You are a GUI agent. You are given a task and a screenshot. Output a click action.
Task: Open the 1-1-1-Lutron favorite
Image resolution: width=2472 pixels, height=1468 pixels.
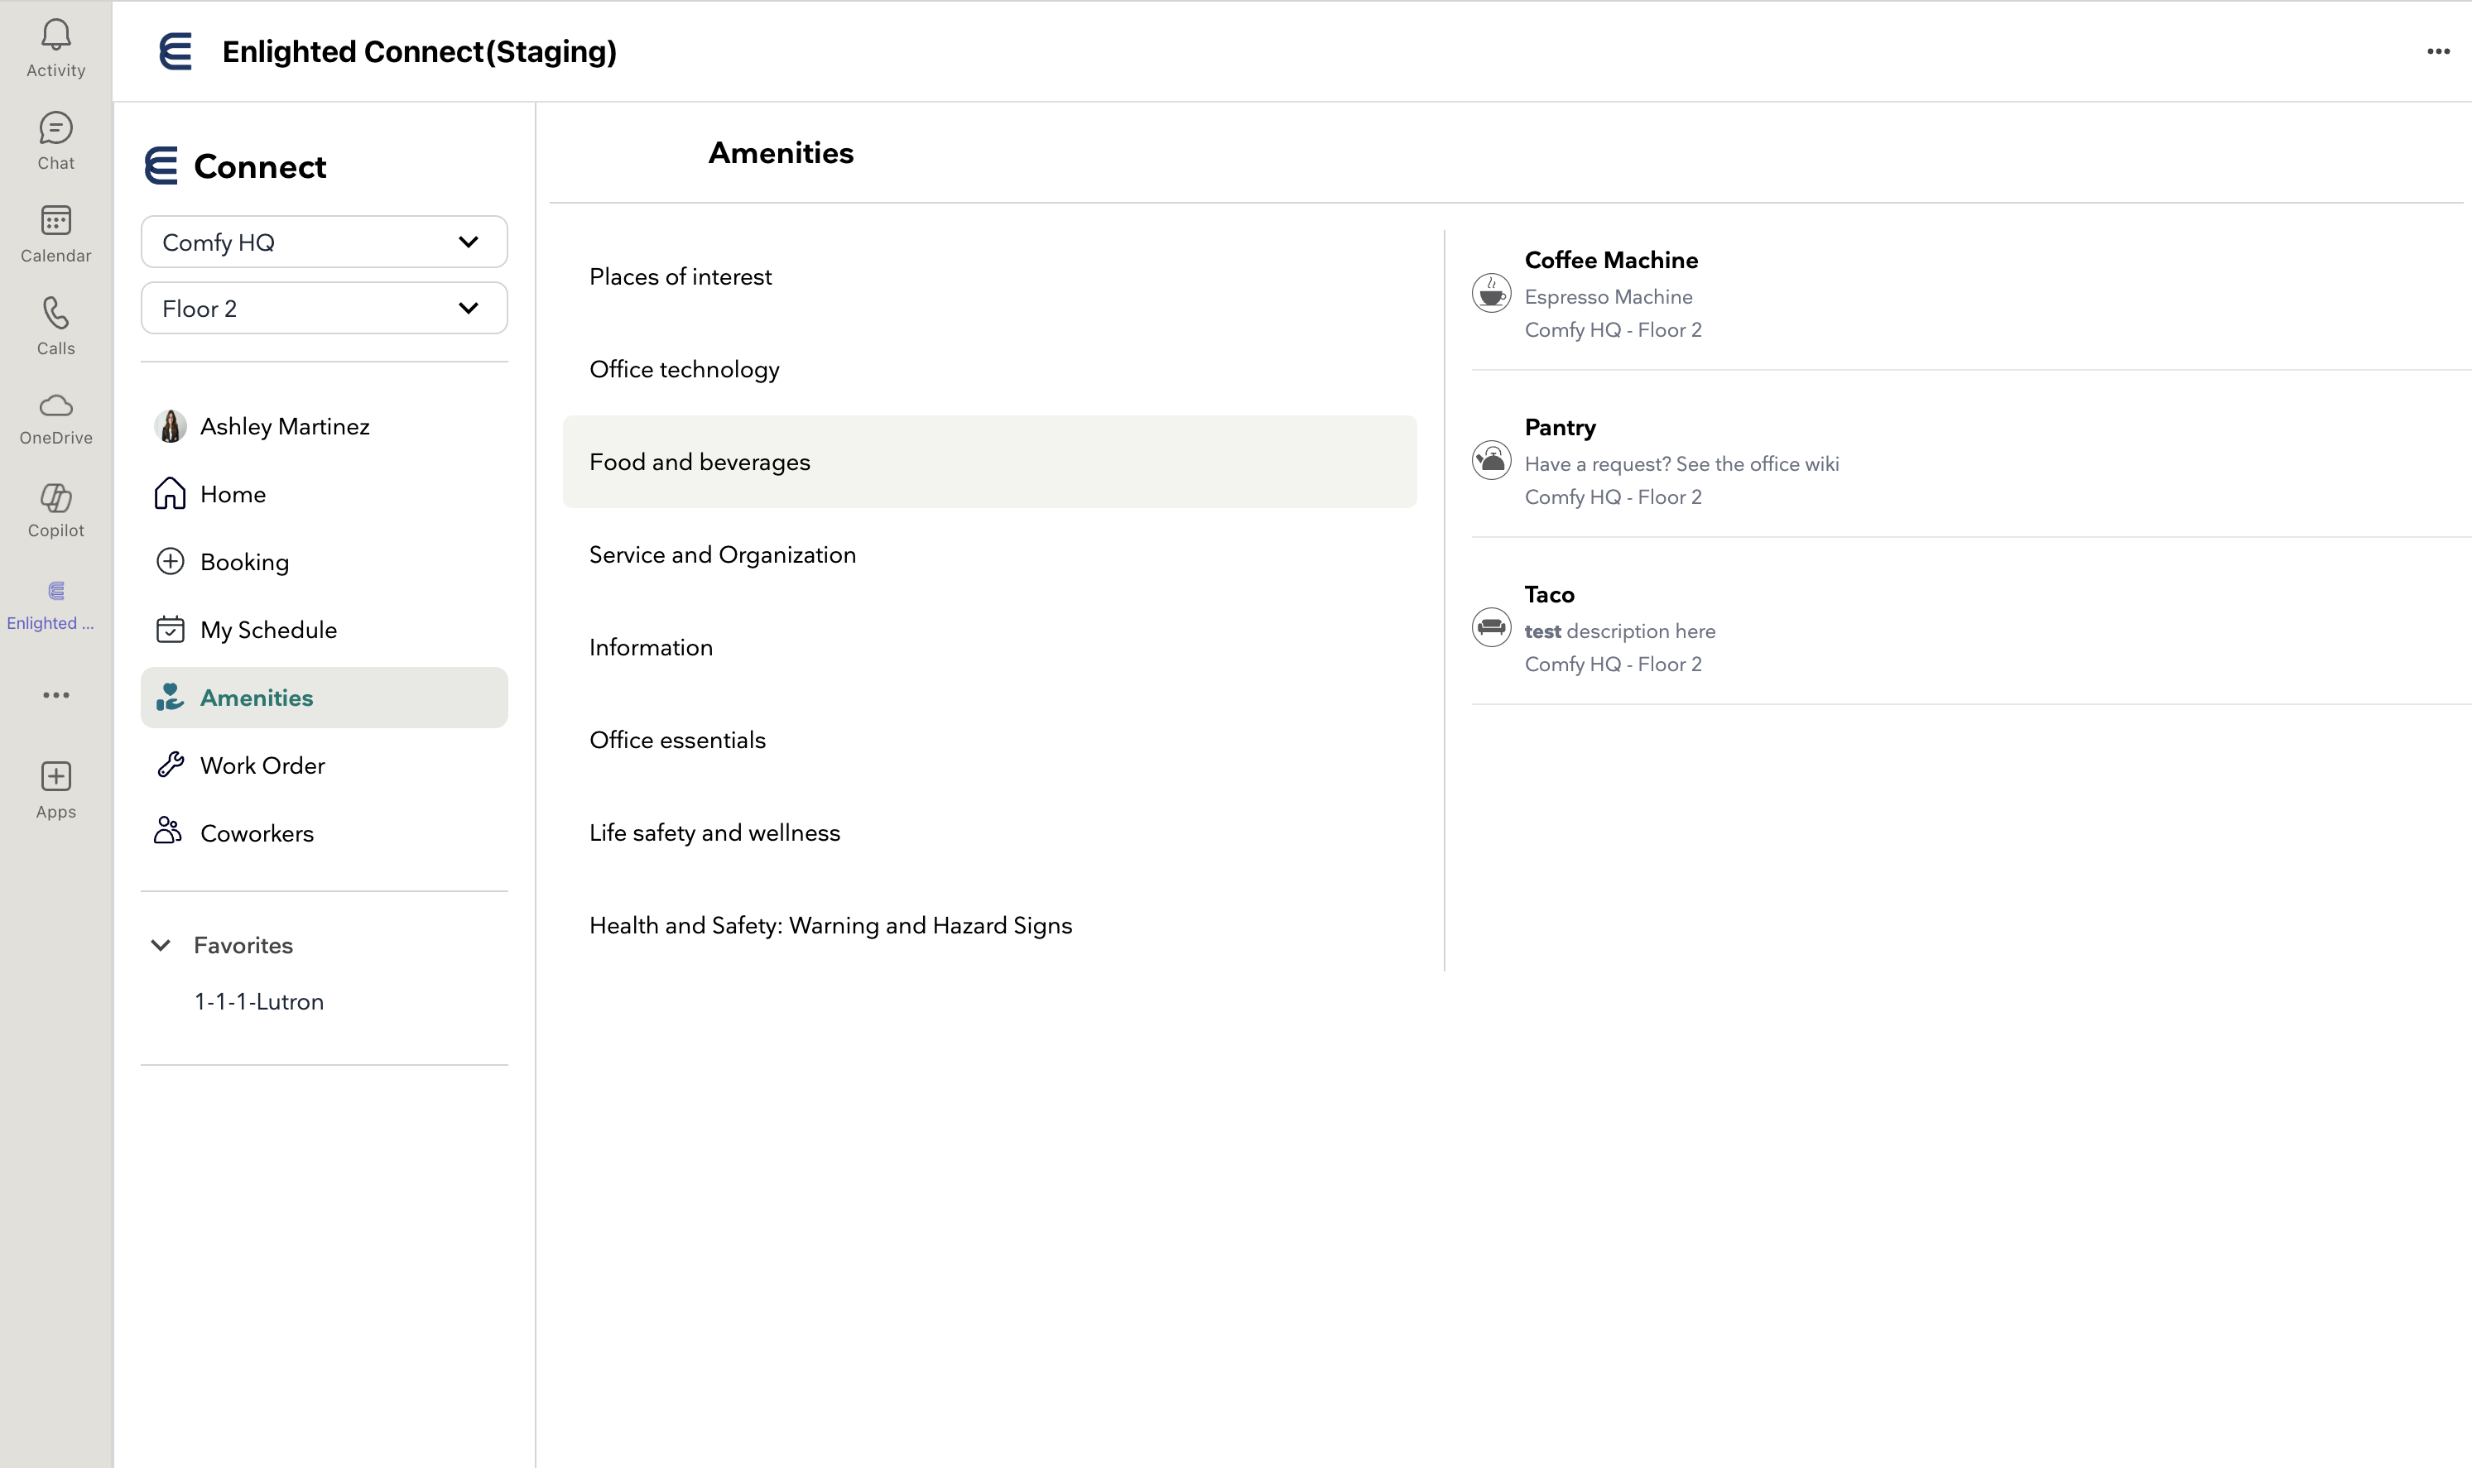coord(259,1001)
